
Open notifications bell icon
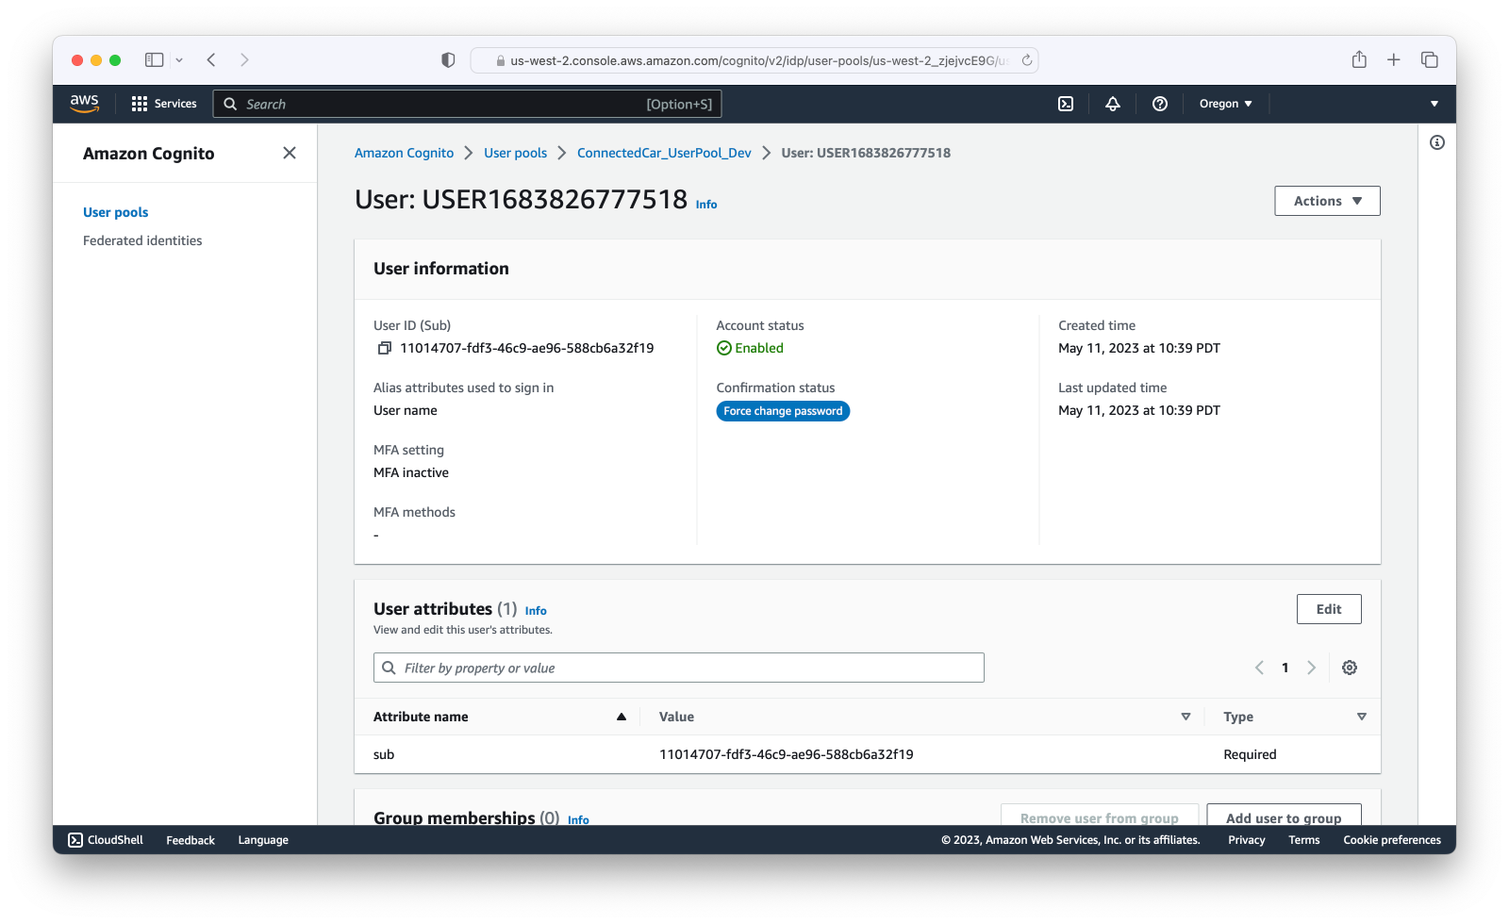1113,104
